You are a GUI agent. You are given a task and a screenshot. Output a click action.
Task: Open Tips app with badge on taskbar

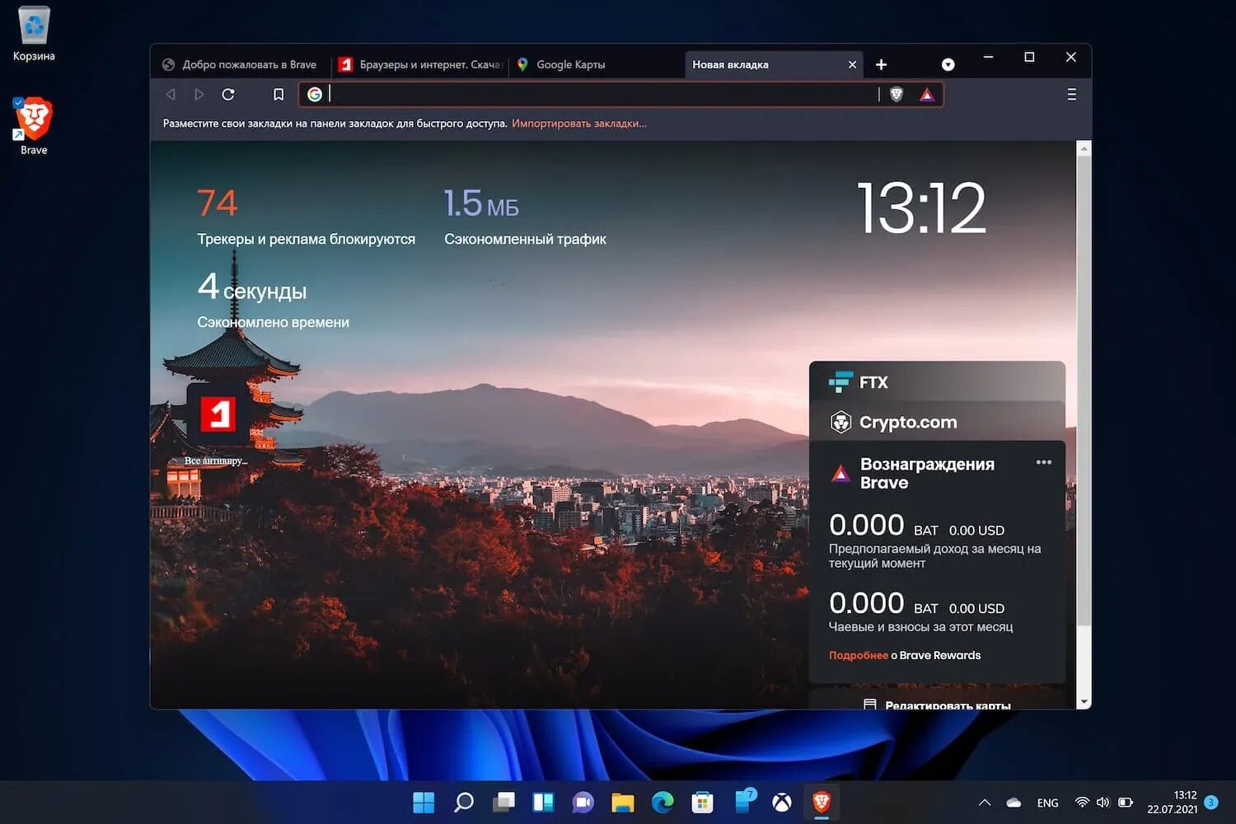click(x=745, y=801)
